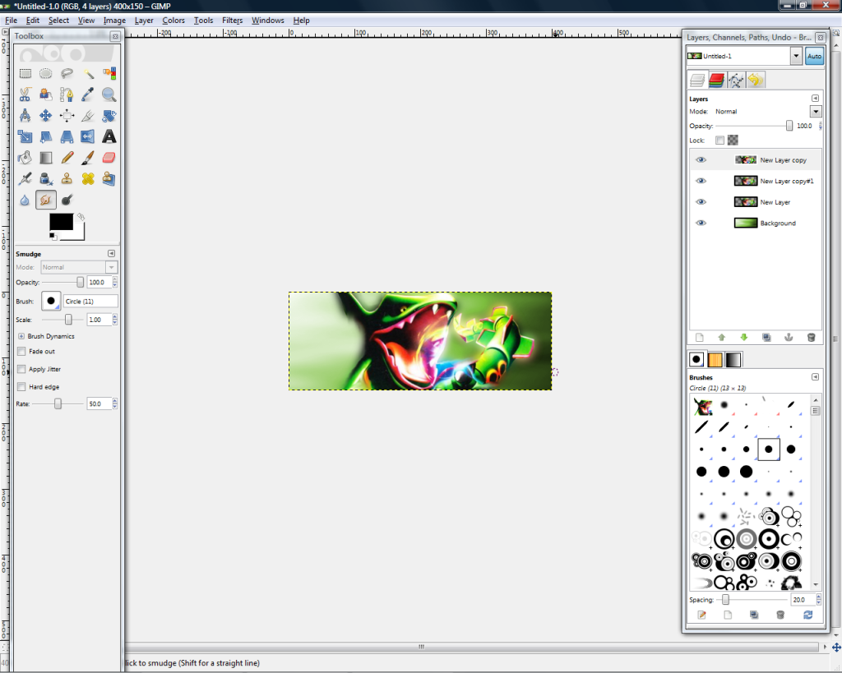Screen dimensions: 842x673
Task: Select the Paintbrush tool
Action: (x=88, y=158)
